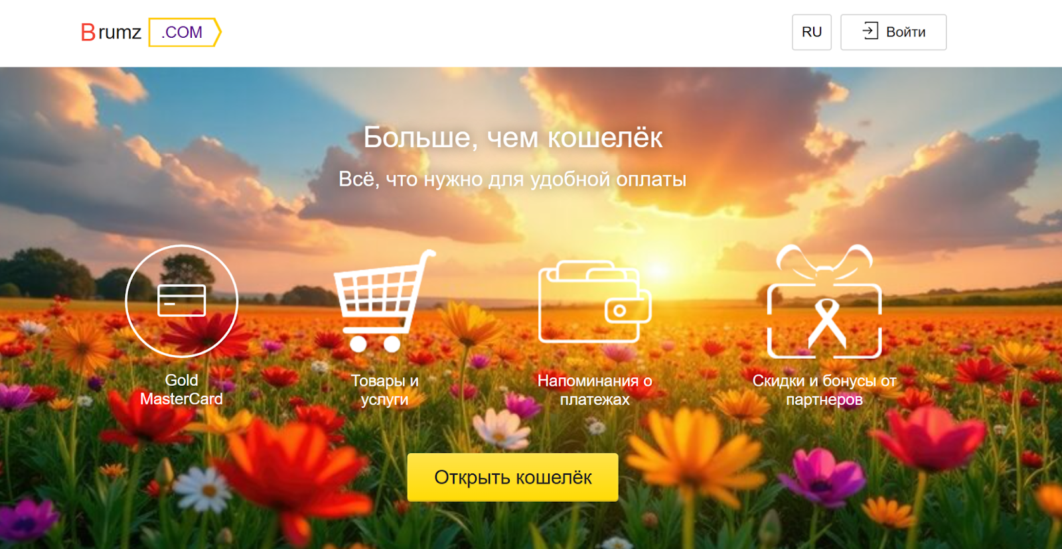Open Скидки и бонусы от партнеров label
1062x549 pixels.
824,390
